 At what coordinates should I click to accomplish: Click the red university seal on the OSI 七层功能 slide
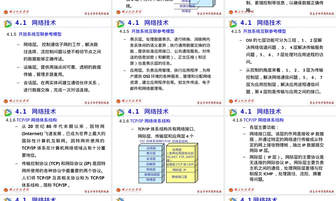(x=231, y=101)
